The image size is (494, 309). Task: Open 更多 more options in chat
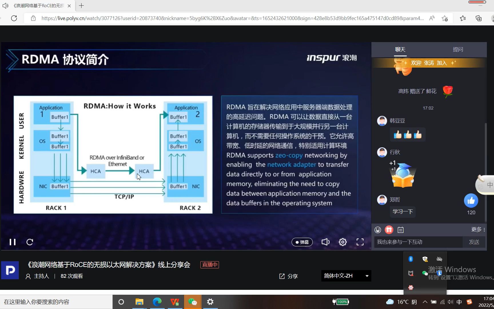coord(478,229)
